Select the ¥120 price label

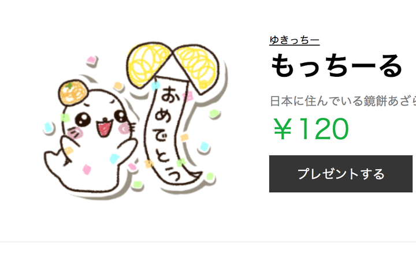311,129
